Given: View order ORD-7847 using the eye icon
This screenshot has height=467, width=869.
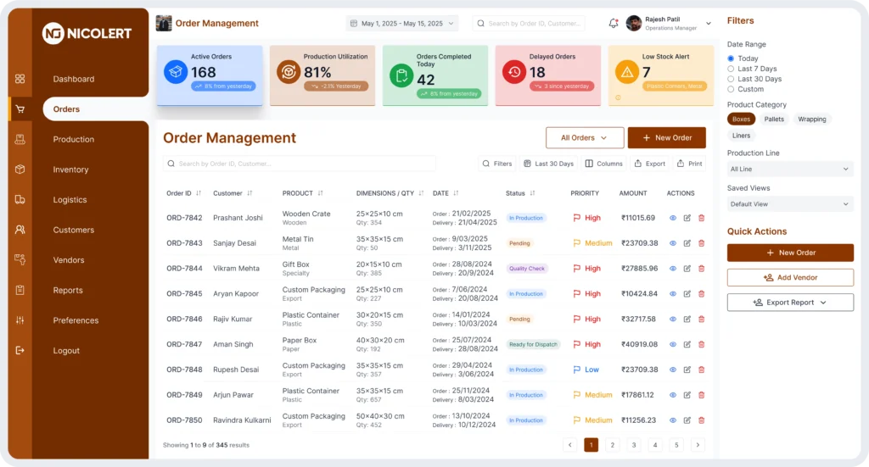Looking at the screenshot, I should [673, 345].
